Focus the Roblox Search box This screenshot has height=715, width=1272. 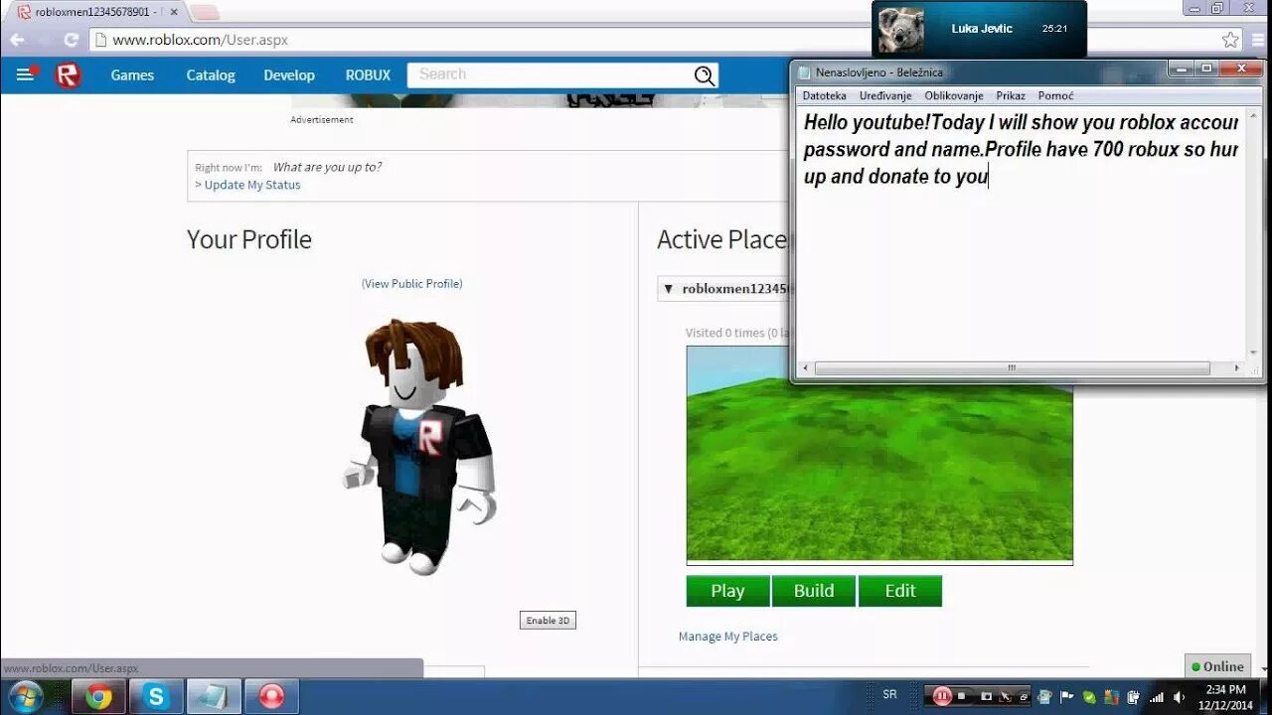tap(552, 74)
